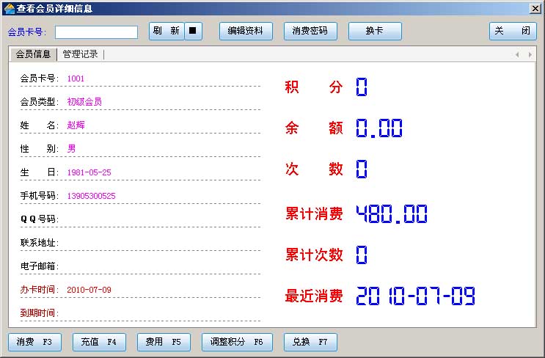Click the 刷新 button
The width and height of the screenshot is (545, 358).
tap(167, 32)
